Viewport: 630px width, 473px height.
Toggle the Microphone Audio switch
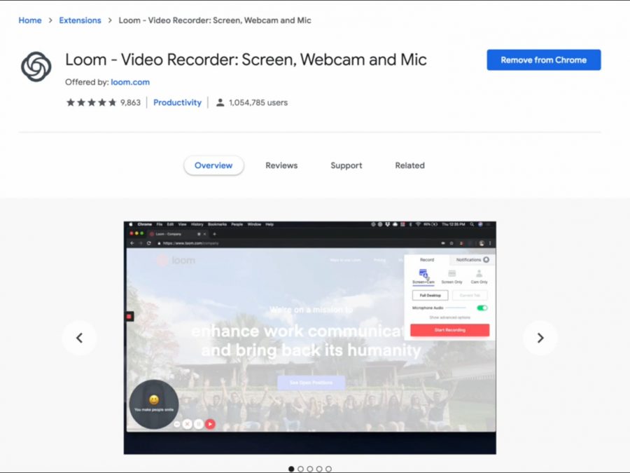tap(482, 308)
